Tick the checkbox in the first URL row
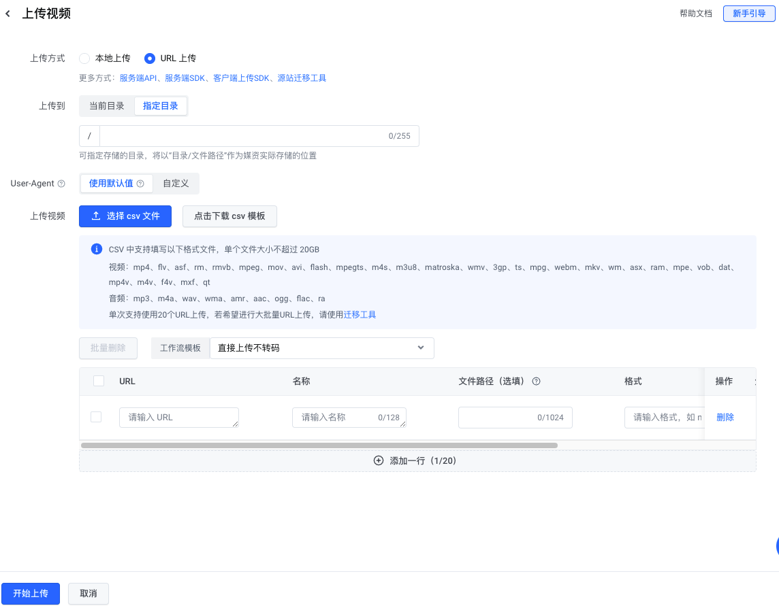The image size is (779, 608). (97, 417)
